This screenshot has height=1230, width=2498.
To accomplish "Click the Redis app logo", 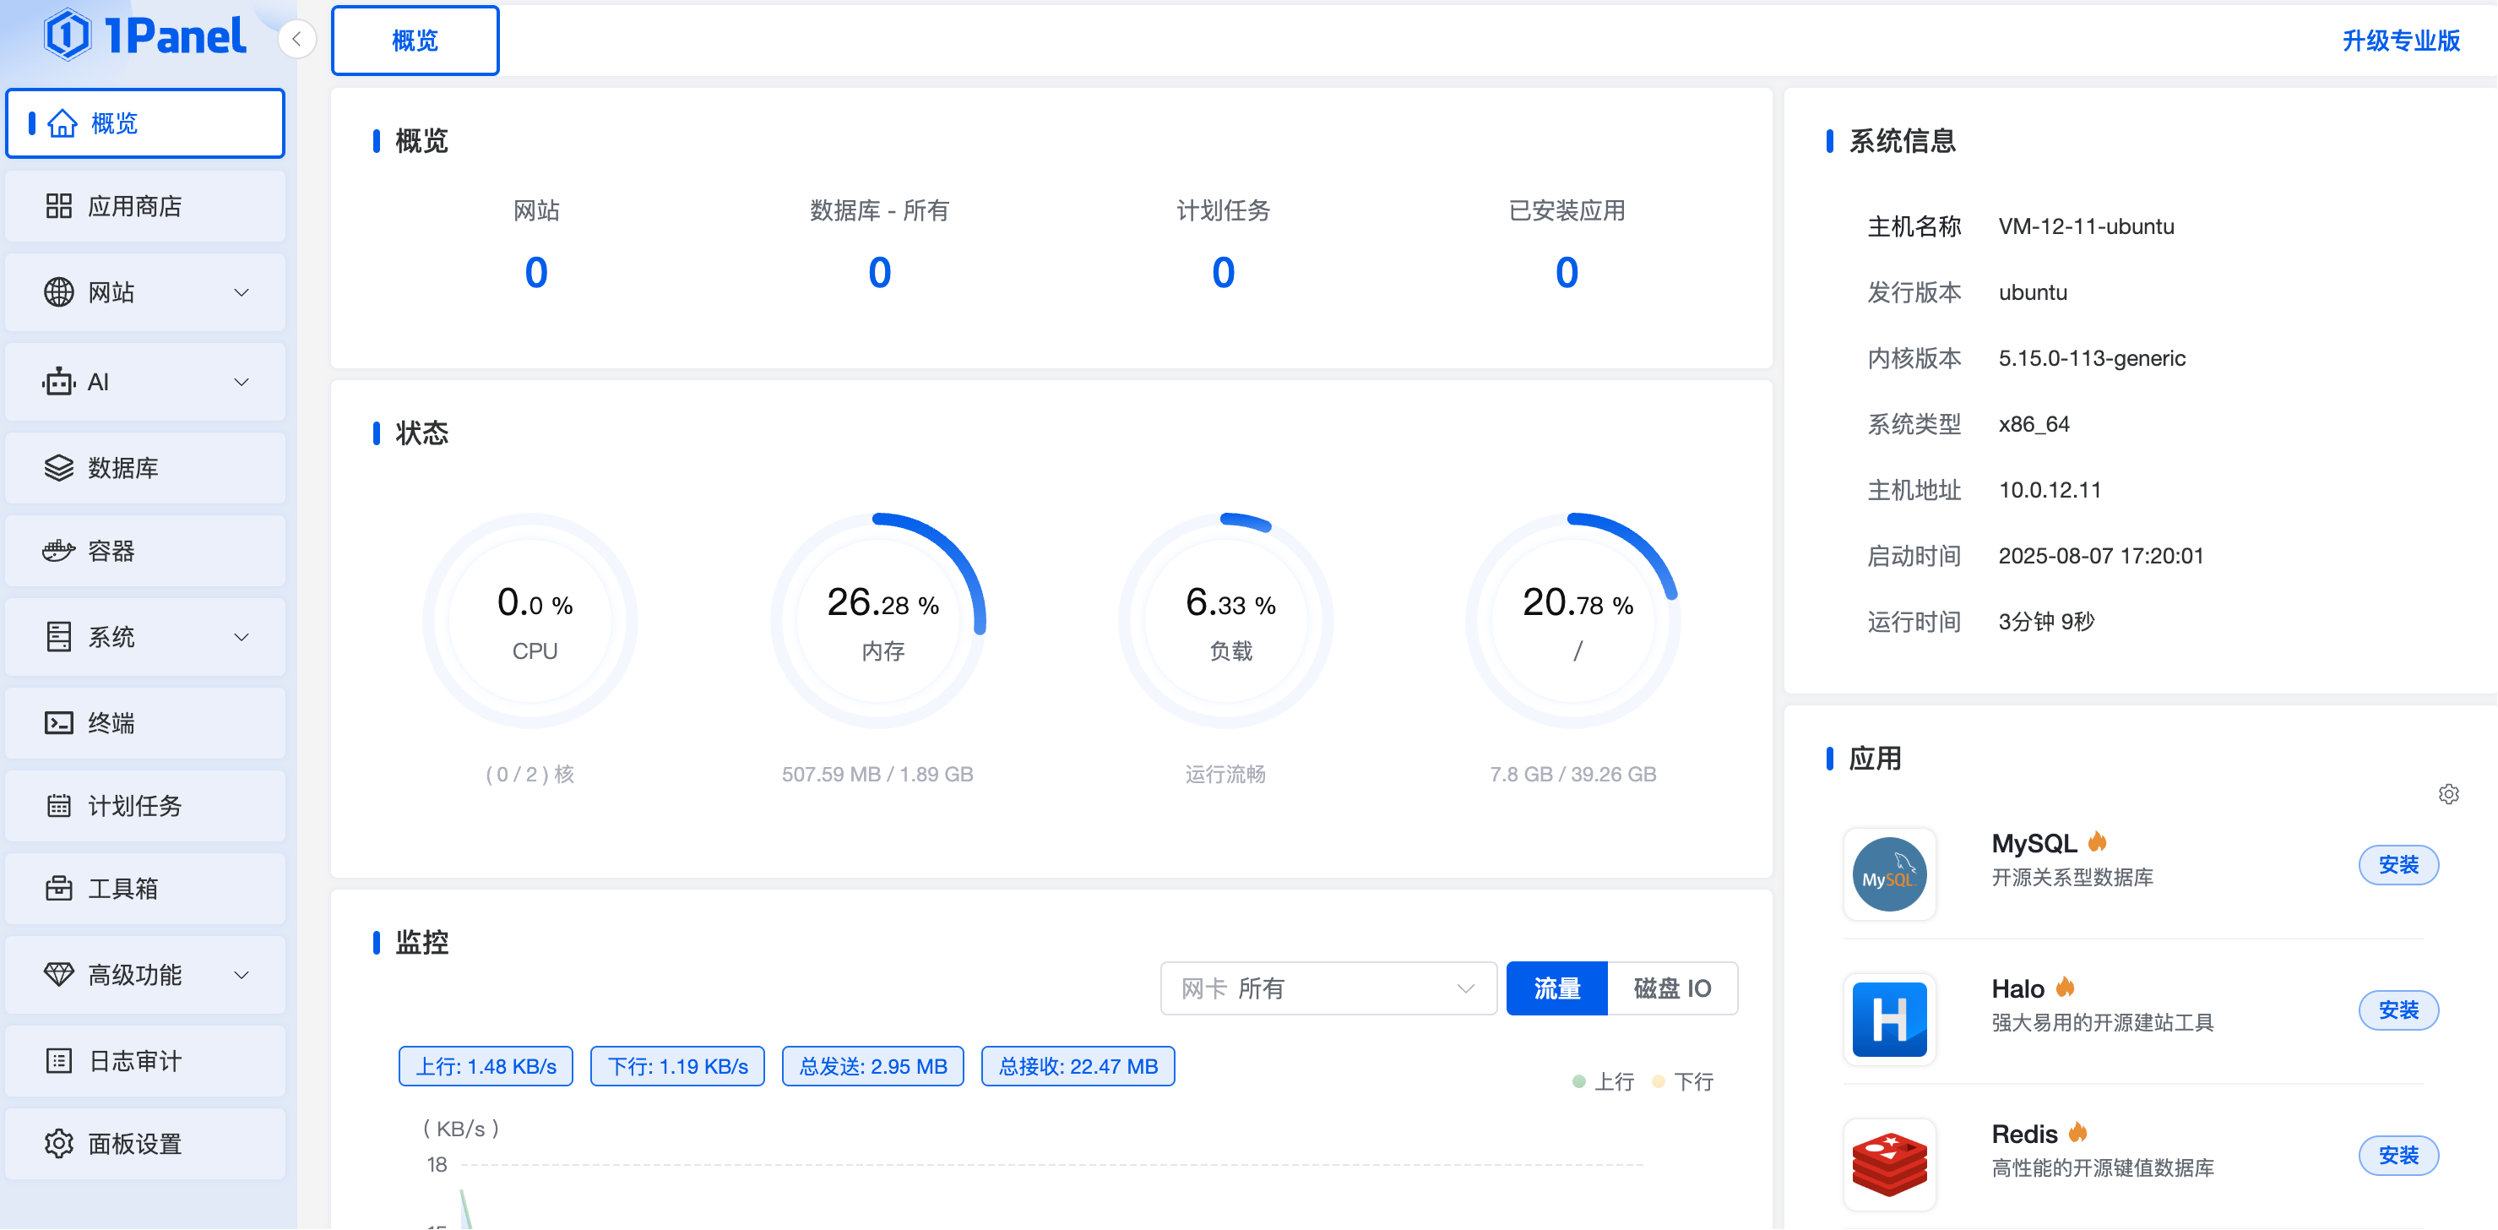I will (x=1888, y=1164).
